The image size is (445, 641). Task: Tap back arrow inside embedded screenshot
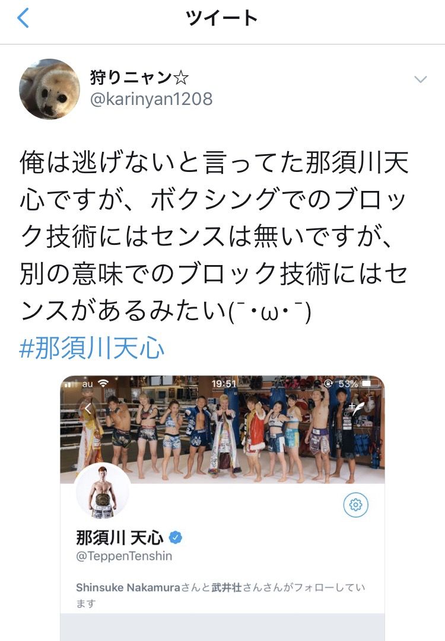point(88,408)
